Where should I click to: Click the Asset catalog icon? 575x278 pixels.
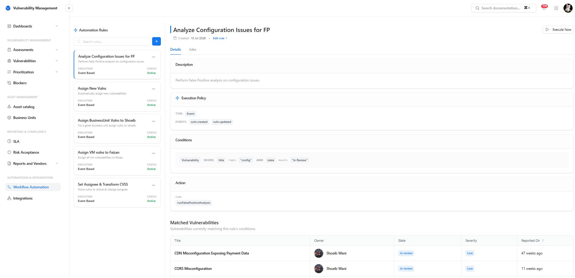pyautogui.click(x=9, y=107)
